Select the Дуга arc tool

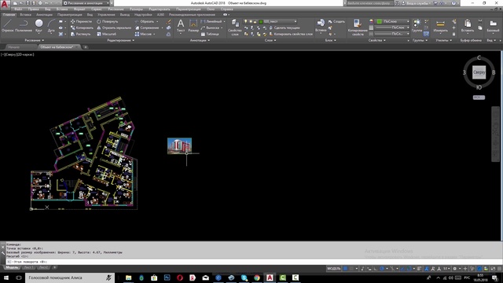tap(51, 26)
